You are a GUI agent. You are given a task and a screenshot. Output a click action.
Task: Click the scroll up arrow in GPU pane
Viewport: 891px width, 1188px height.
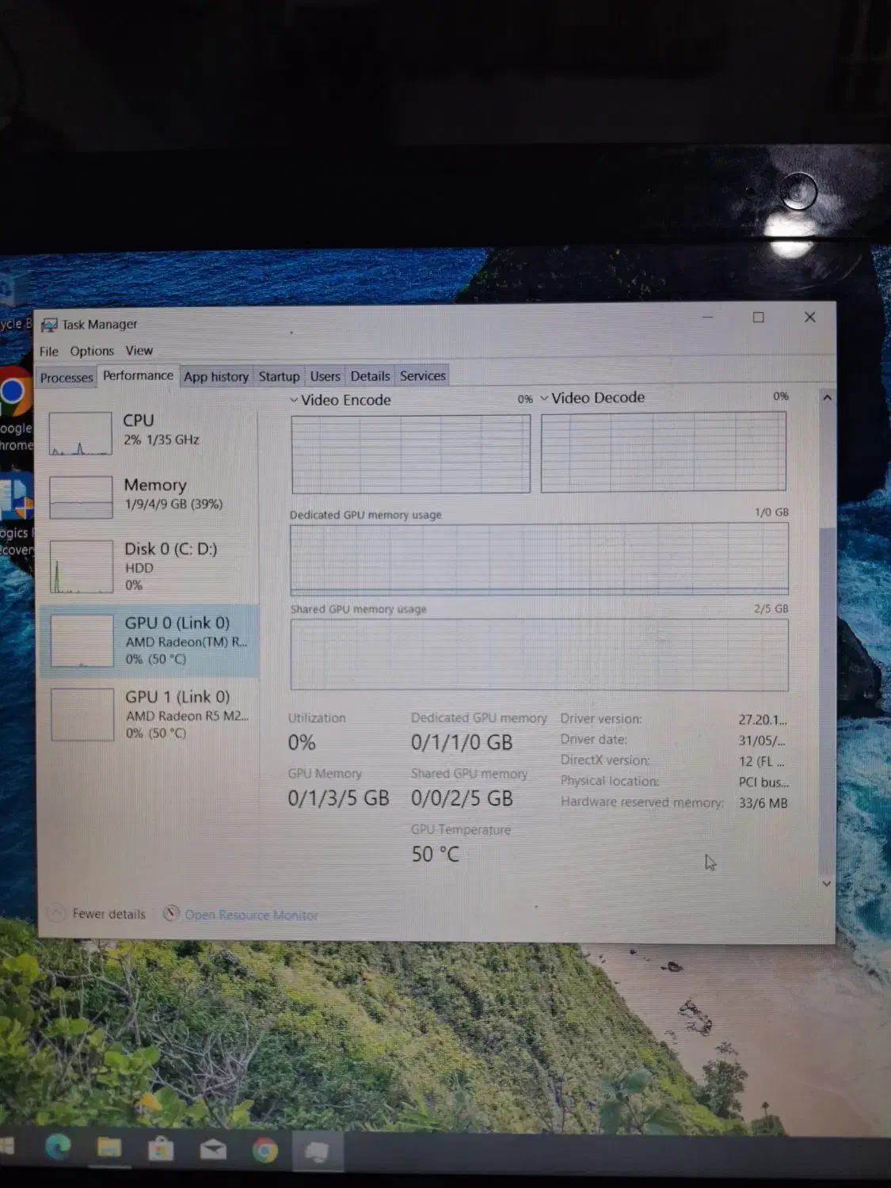827,398
